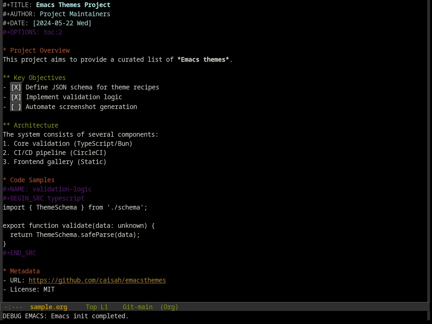Image resolution: width=432 pixels, height=324 pixels.
Task: Click the 'License: MIT' line
Action: [x=29, y=289]
